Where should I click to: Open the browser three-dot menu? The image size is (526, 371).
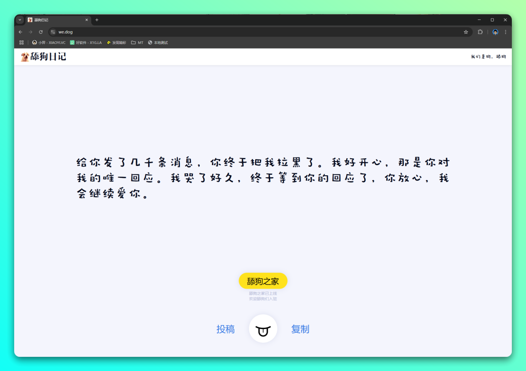(x=506, y=32)
